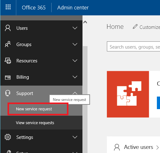Image resolution: width=160 pixels, height=153 pixels.
Task: Click the Resources printer icon
Action: (8, 61)
